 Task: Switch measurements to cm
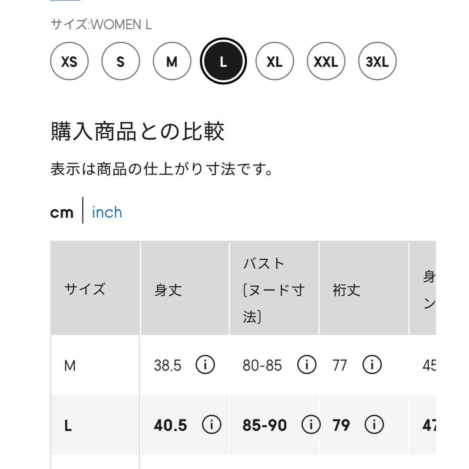(x=62, y=213)
